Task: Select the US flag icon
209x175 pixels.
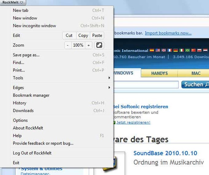Action: (x=158, y=50)
